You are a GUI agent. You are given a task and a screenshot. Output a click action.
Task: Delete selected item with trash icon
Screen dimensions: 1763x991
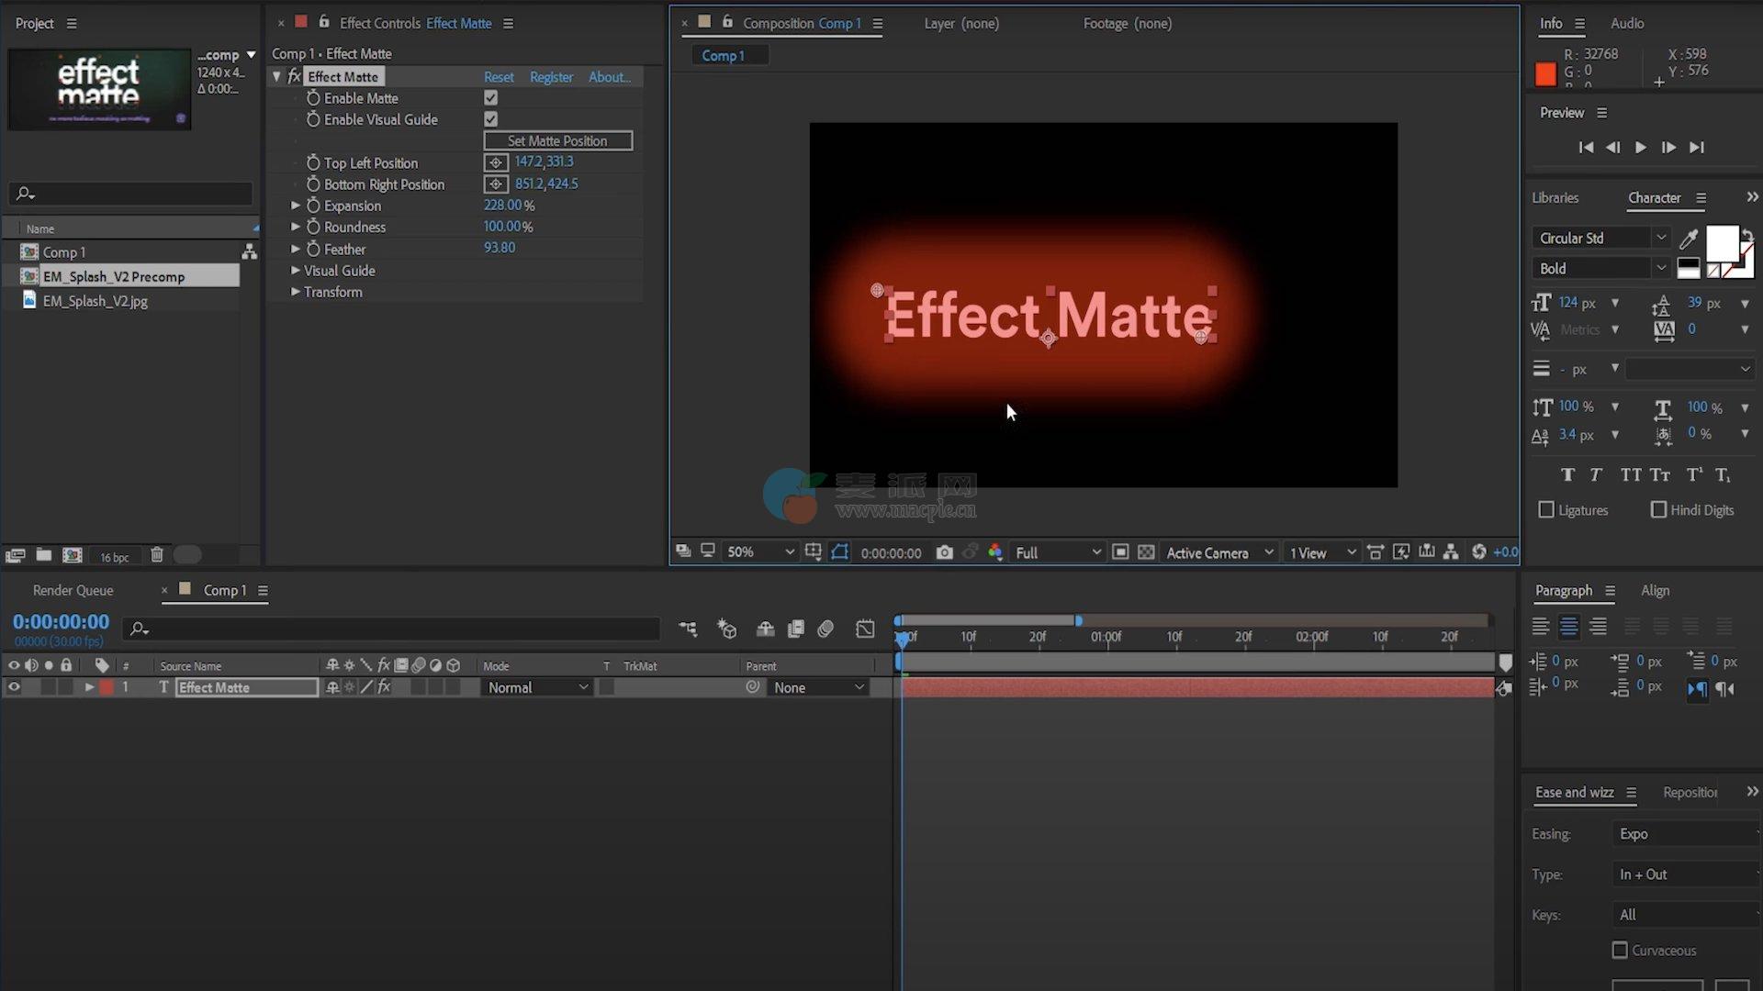pyautogui.click(x=157, y=555)
